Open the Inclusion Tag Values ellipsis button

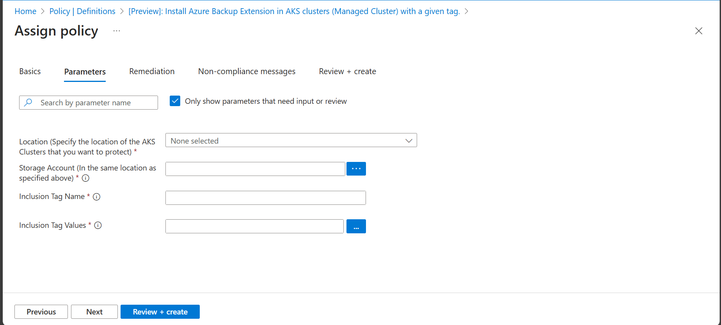[356, 227]
